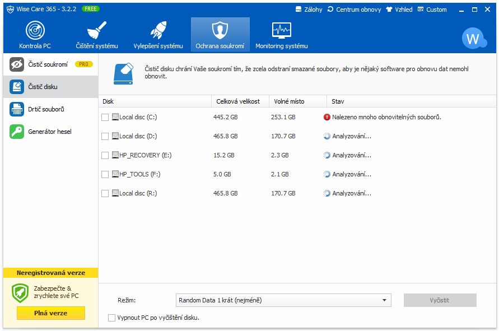
Task: Click the Stav column header
Action: [411, 101]
